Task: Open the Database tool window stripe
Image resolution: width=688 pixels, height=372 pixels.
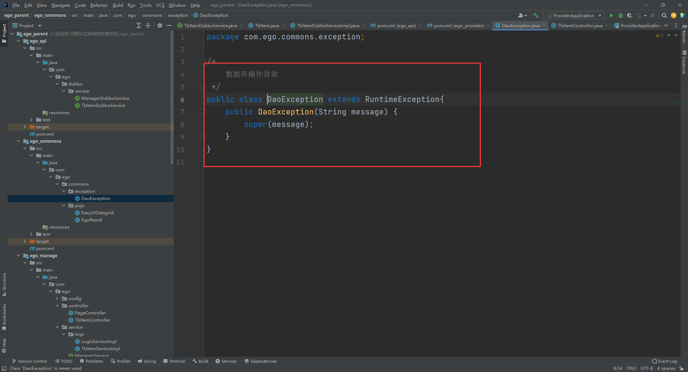Action: 684,62
